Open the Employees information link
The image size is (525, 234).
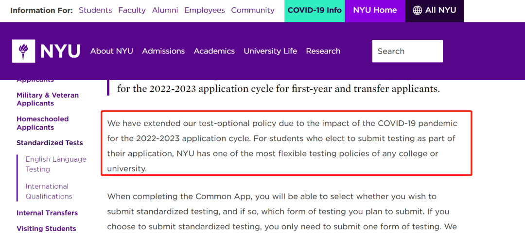click(x=205, y=10)
